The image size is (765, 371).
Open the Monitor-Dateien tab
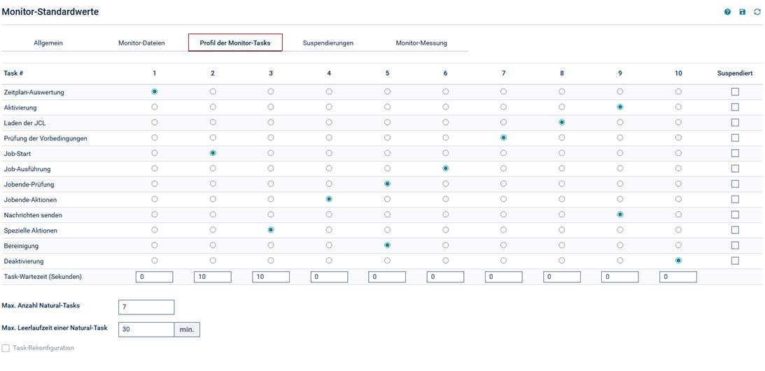coord(141,43)
